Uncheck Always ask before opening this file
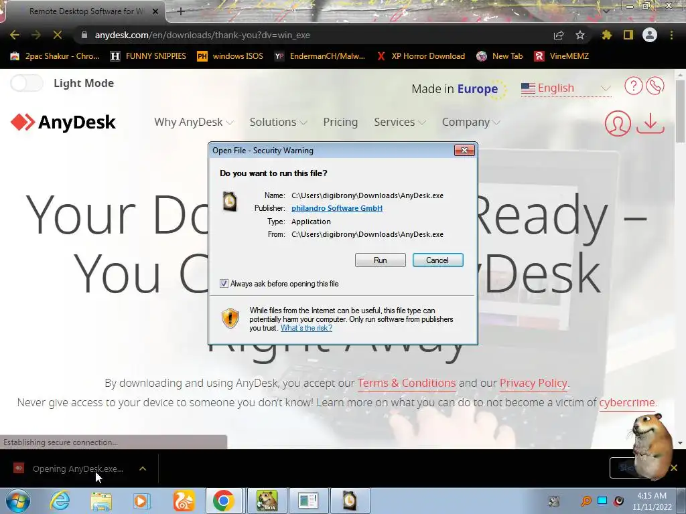 (224, 284)
